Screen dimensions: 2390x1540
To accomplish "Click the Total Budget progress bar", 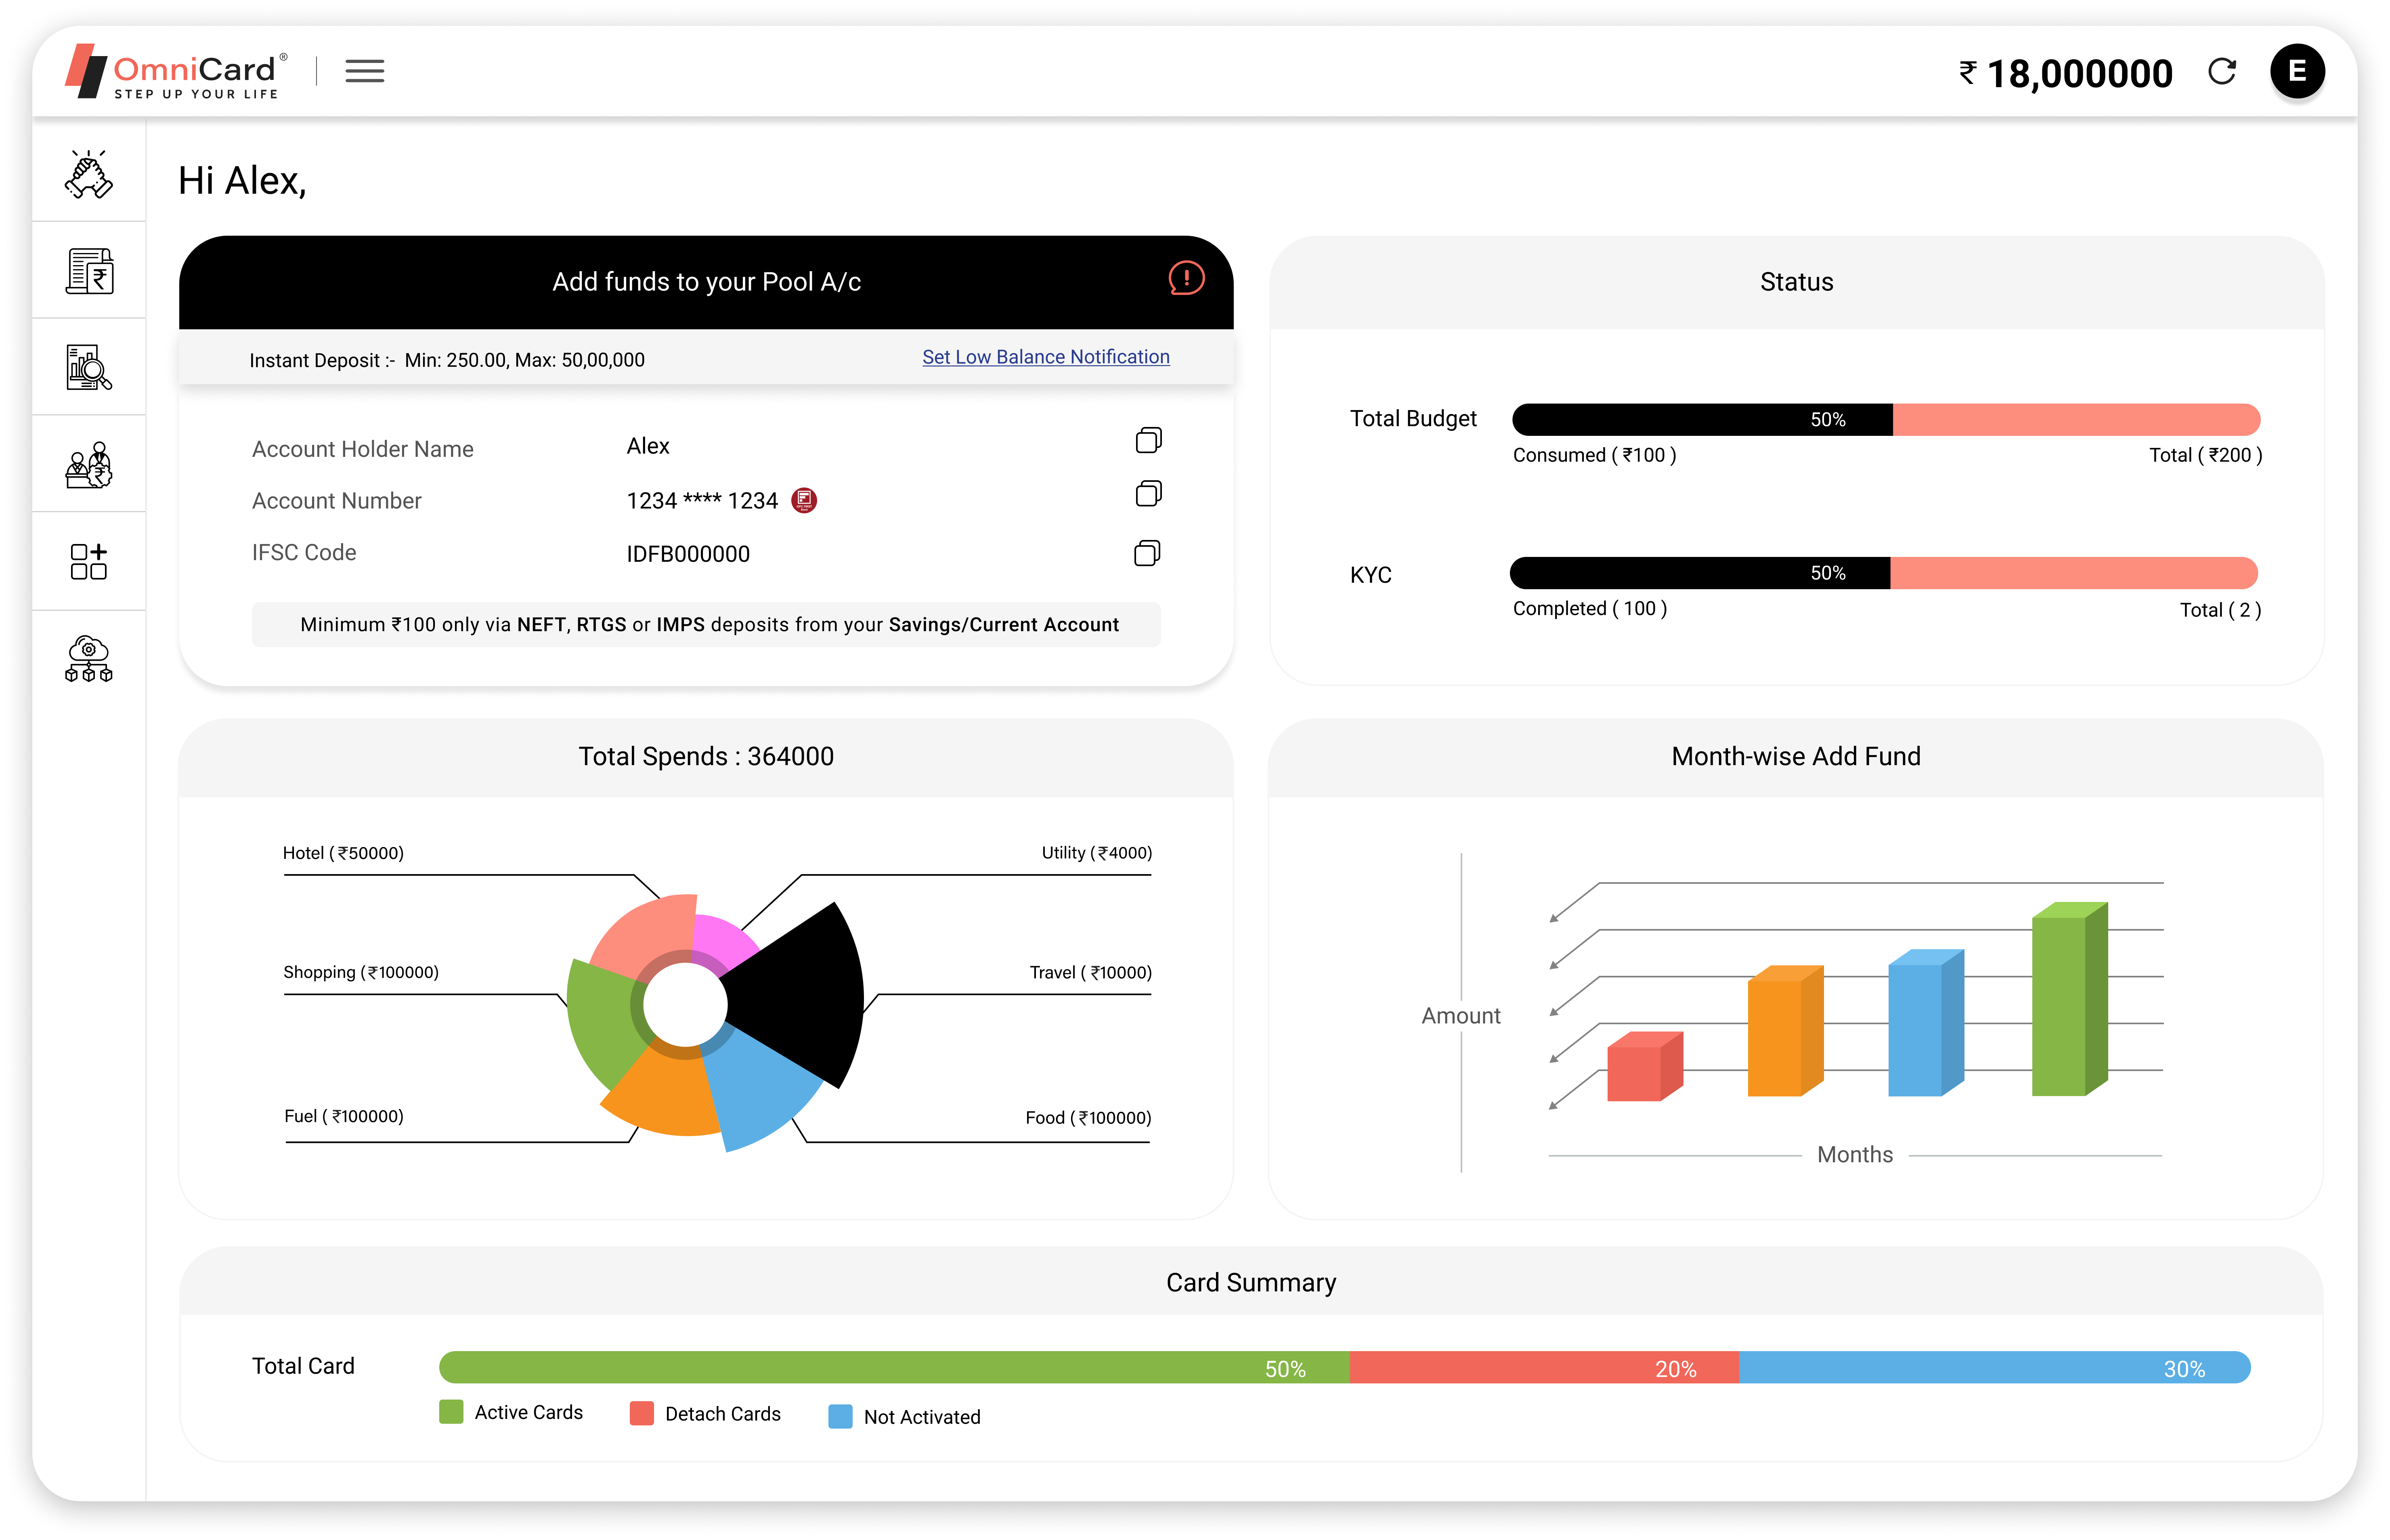I will 1885,419.
